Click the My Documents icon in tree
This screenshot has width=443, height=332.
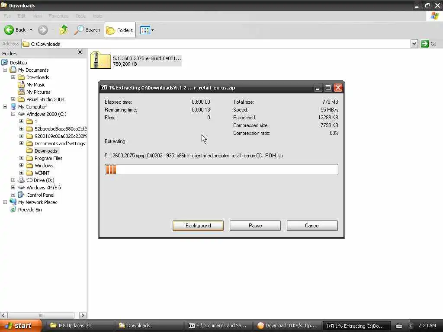(13, 70)
